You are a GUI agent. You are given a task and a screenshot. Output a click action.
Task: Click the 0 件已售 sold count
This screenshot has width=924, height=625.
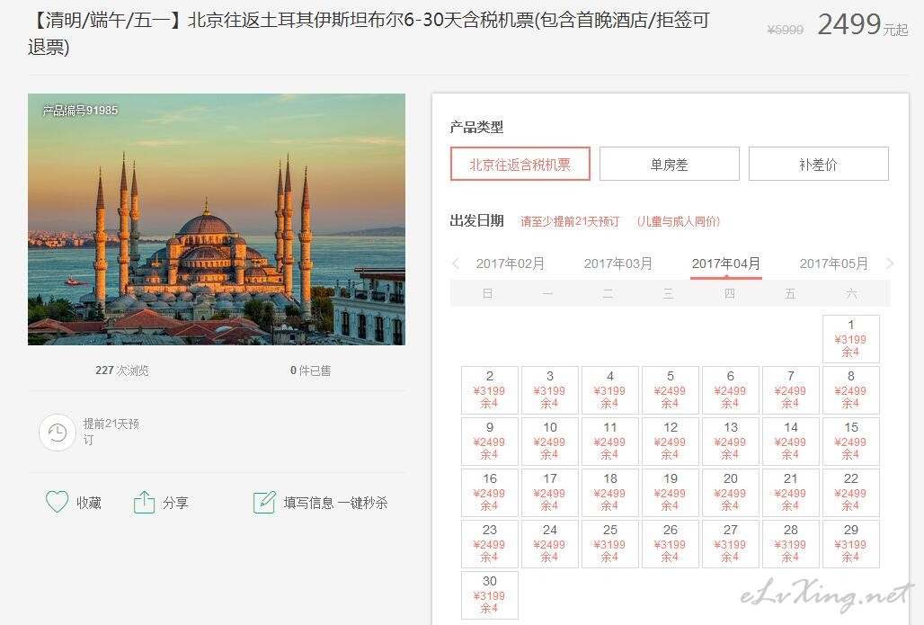(311, 371)
